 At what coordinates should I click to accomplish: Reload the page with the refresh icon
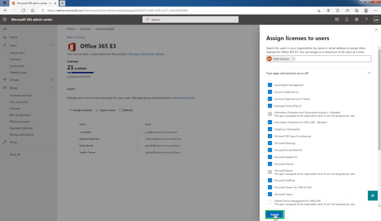pyautogui.click(x=23, y=10)
